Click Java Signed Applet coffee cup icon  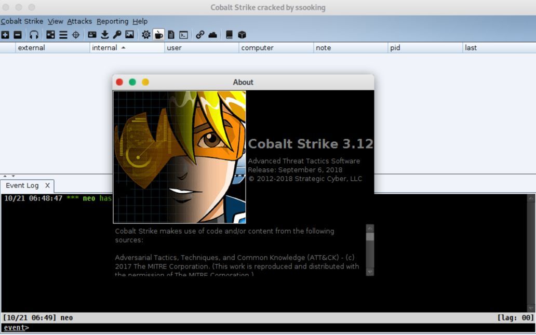click(158, 34)
